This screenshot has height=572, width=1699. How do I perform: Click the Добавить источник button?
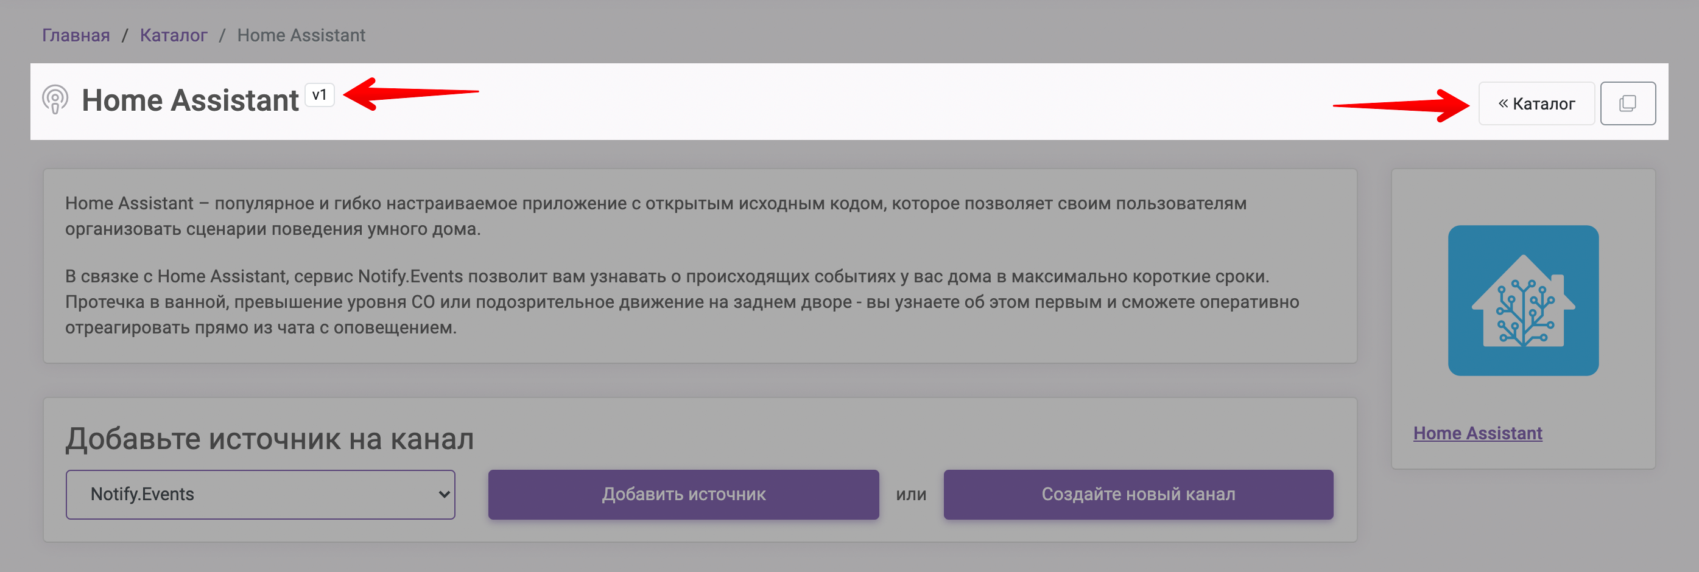pyautogui.click(x=683, y=494)
